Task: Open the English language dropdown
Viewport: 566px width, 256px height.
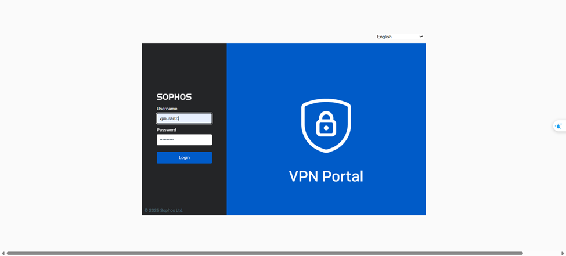Action: (398, 37)
